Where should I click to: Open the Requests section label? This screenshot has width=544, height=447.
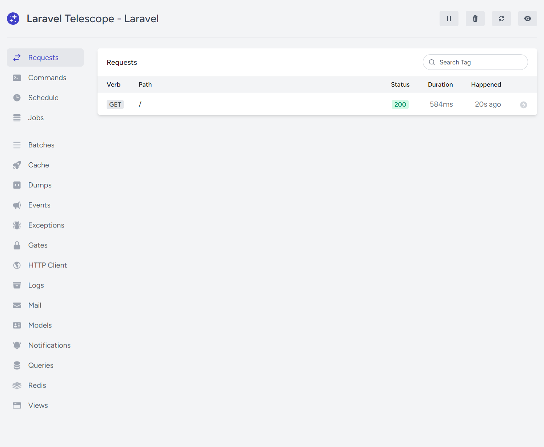point(43,58)
